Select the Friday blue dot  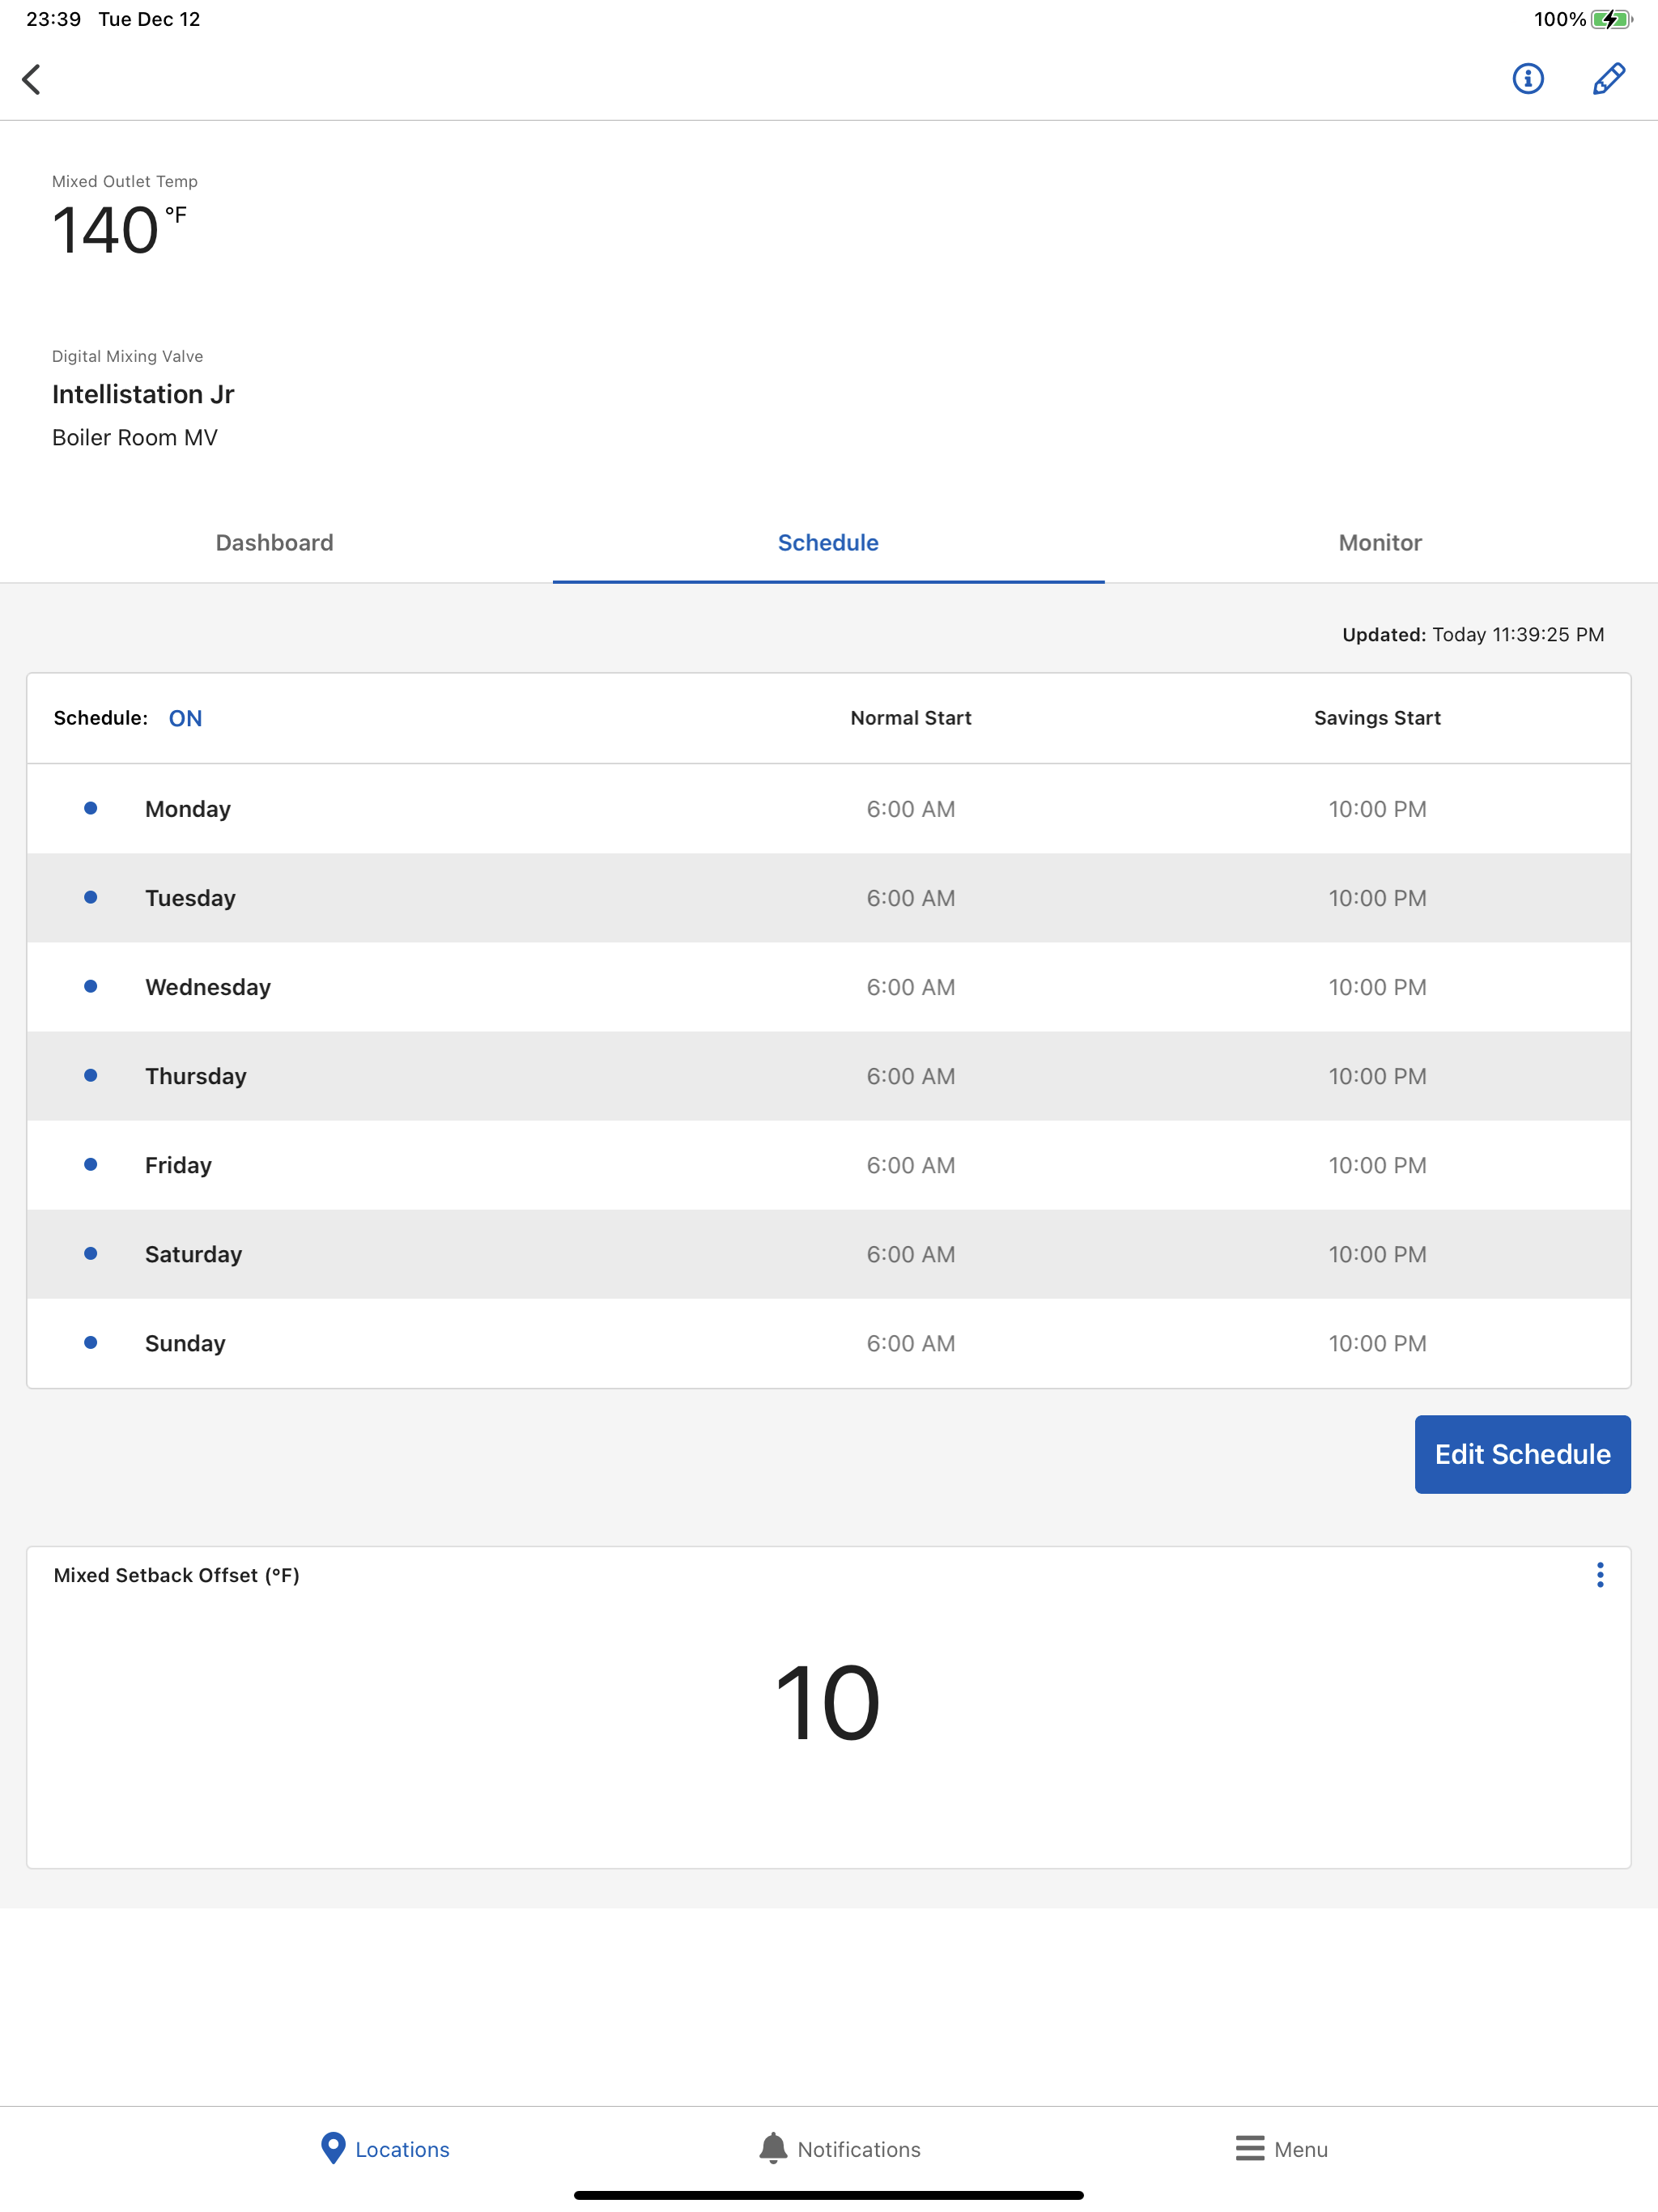coord(90,1164)
